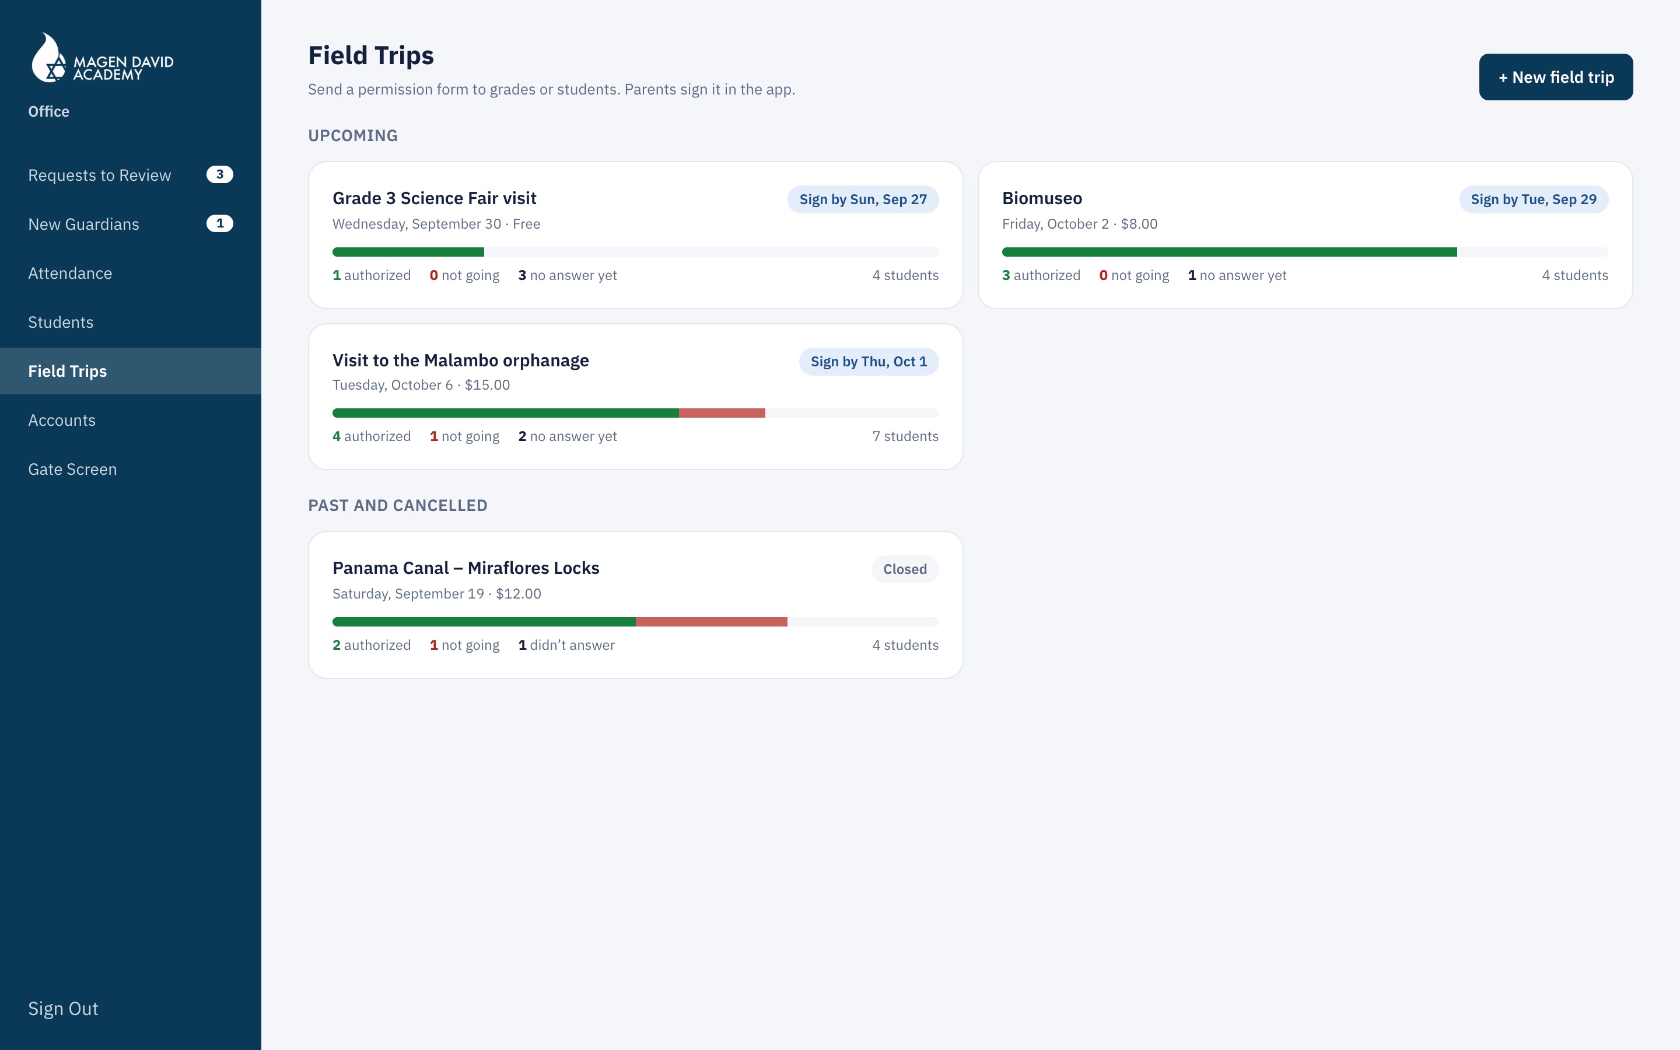The image size is (1680, 1050).
Task: Open Grade 3 Science Fair visit card
Action: pos(635,236)
